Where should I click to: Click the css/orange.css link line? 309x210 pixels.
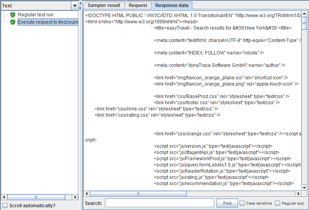coord(227,134)
